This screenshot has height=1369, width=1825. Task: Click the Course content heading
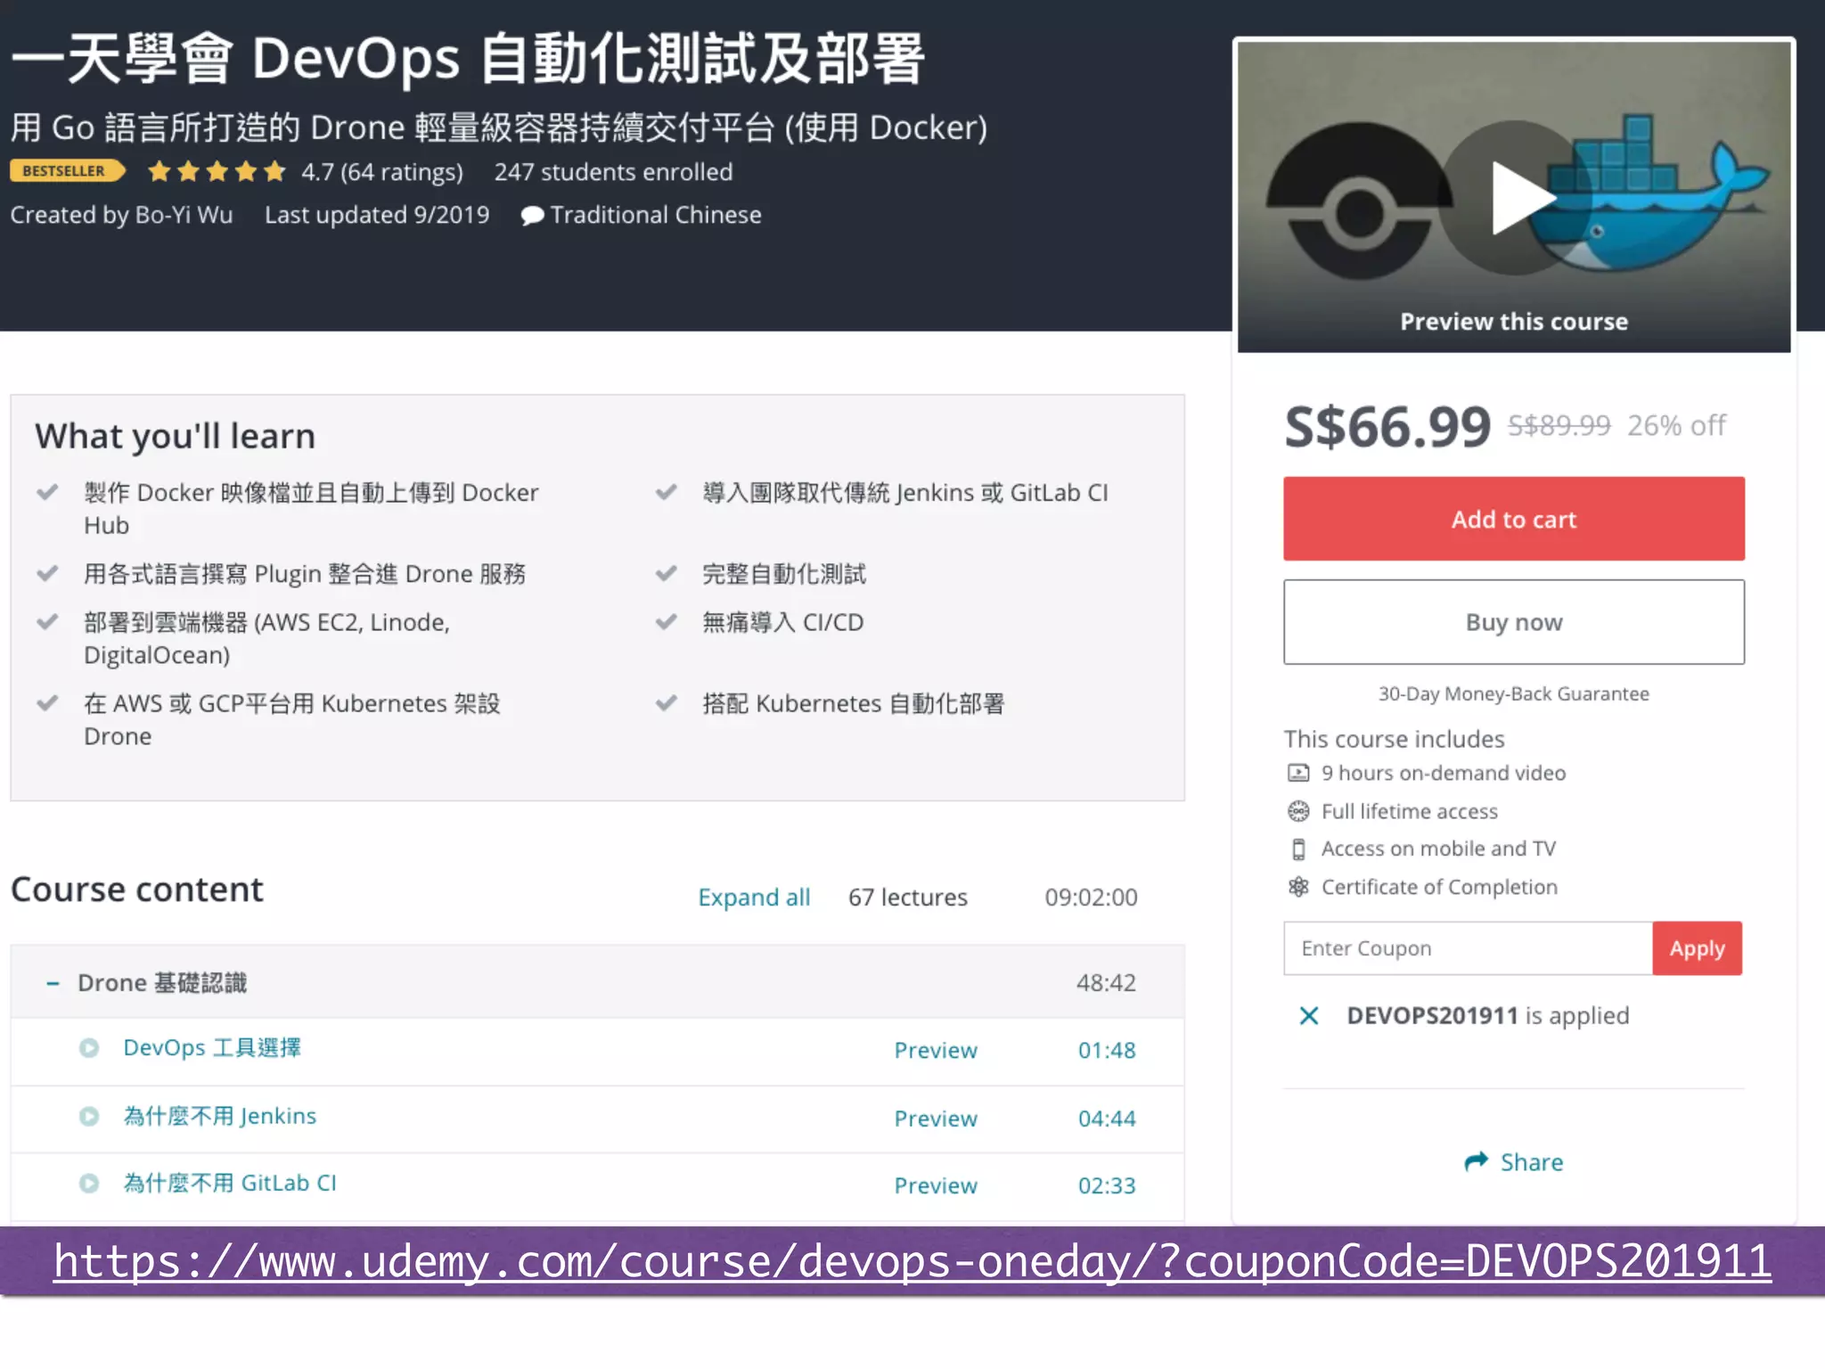[137, 889]
